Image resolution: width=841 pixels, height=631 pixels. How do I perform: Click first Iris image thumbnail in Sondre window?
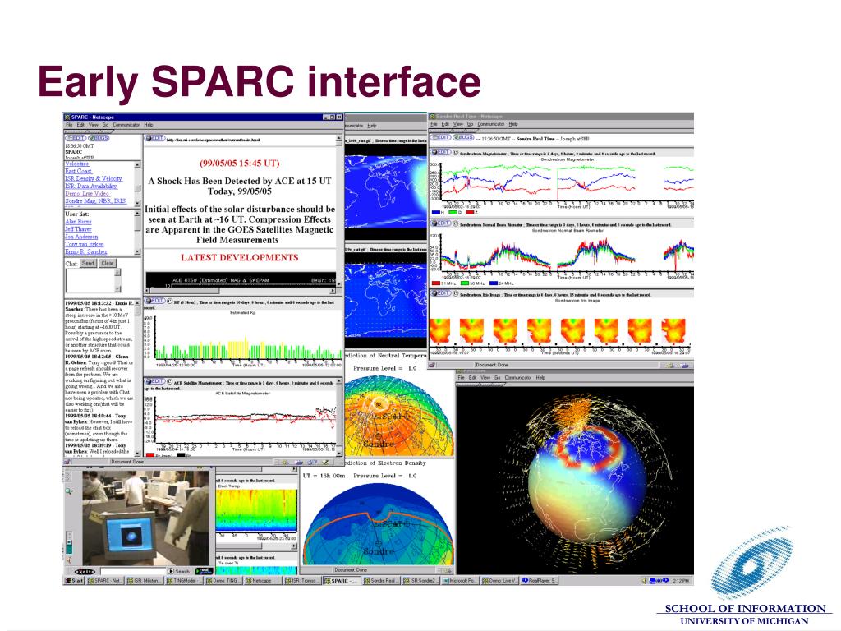440,330
